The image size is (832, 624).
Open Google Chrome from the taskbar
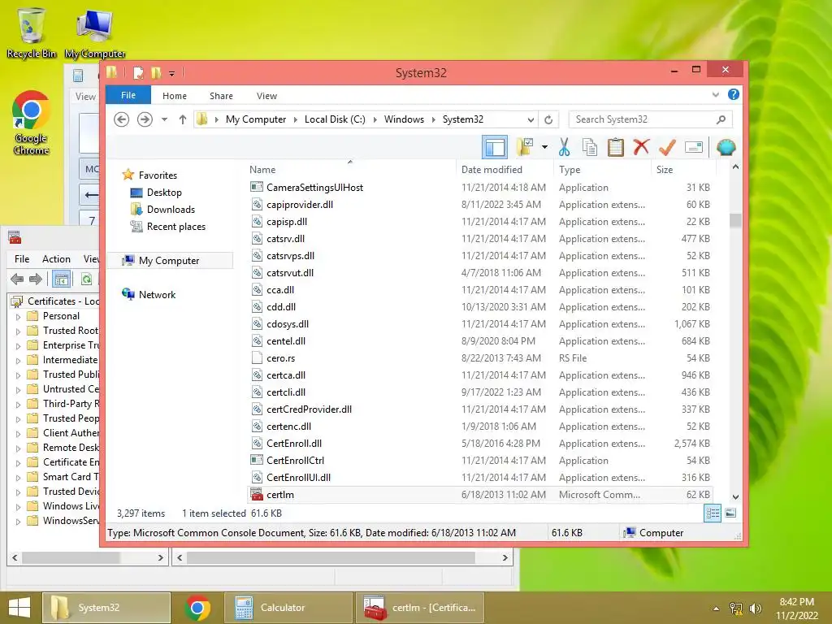(x=197, y=608)
